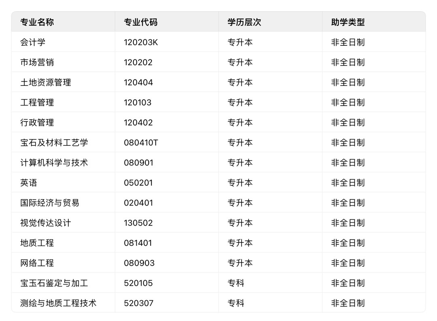Click the 助学类型 column header
The width and height of the screenshot is (437, 321).
[x=348, y=22]
